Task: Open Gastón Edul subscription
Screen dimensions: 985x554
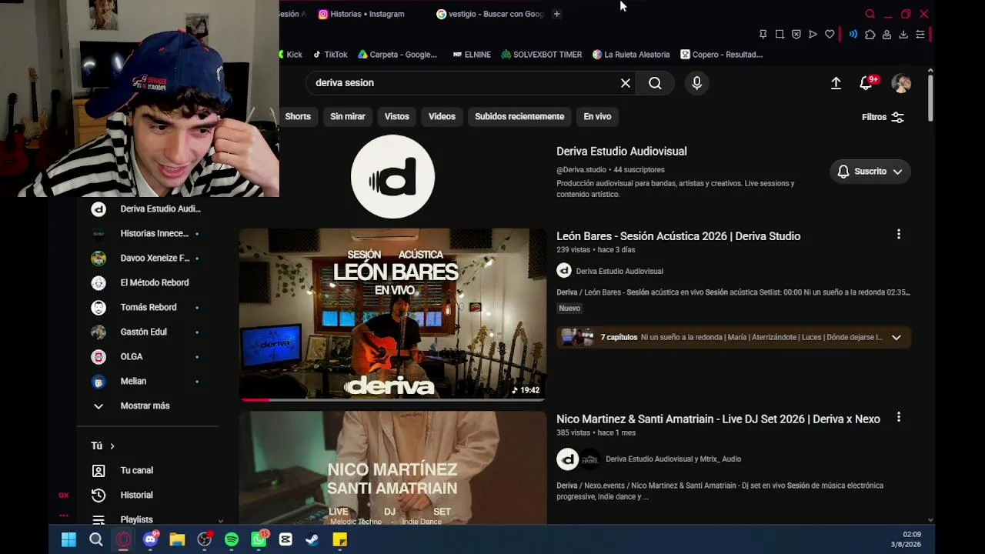Action: pos(146,332)
